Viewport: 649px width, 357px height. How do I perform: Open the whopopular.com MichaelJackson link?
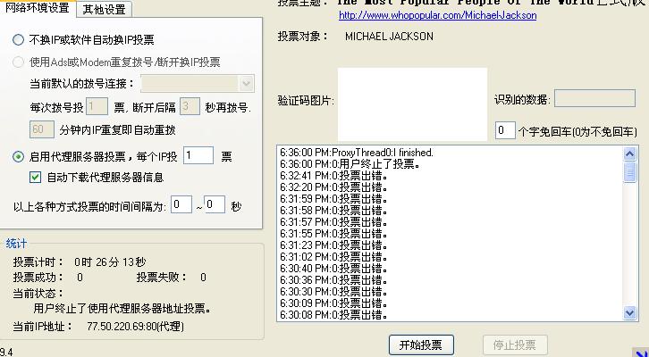click(x=437, y=16)
